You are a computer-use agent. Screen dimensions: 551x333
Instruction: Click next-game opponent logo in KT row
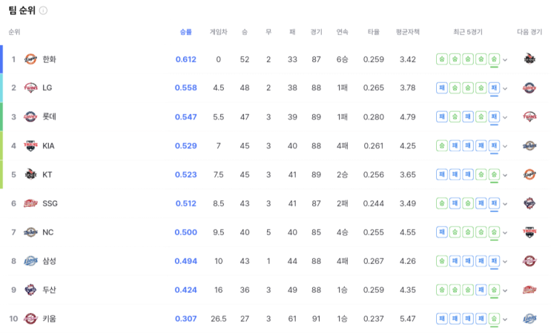(x=529, y=175)
